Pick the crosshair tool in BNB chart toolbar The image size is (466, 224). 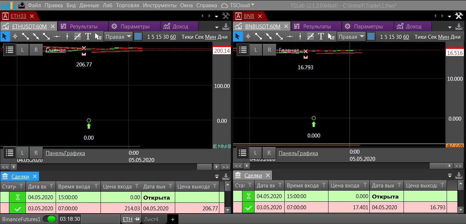pos(248,37)
